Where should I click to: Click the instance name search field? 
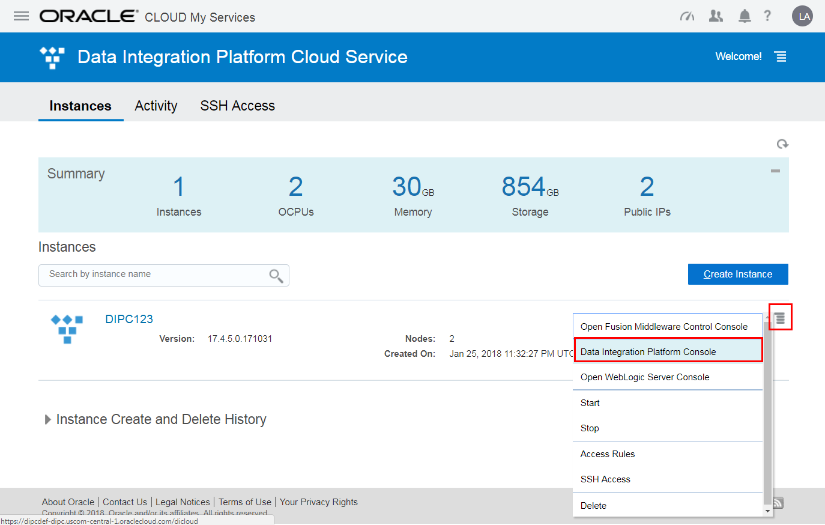click(x=150, y=275)
